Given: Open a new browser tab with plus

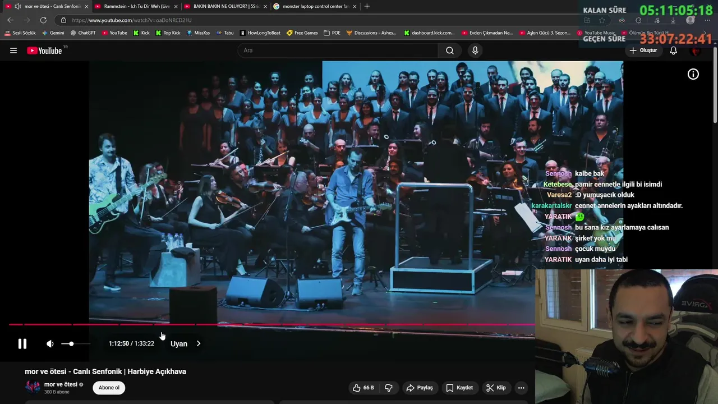Looking at the screenshot, I should coord(367,6).
